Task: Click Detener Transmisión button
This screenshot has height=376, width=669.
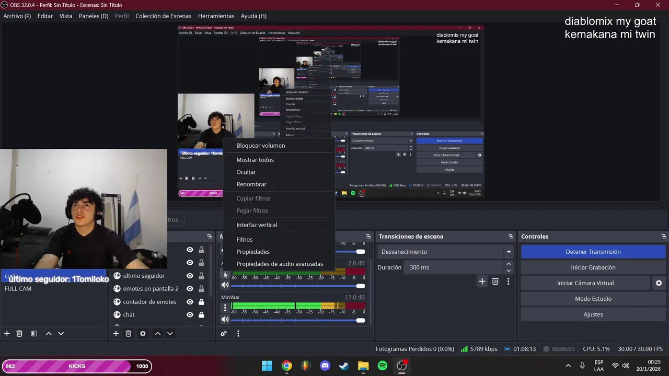Action: pos(593,252)
